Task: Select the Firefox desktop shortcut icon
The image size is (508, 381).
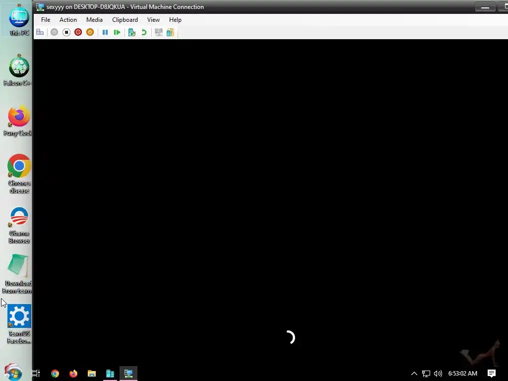Action: click(x=18, y=120)
